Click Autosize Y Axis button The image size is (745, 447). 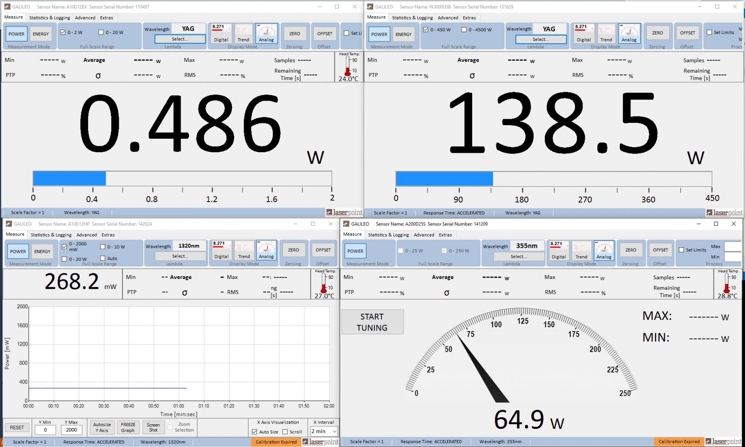[x=102, y=427]
